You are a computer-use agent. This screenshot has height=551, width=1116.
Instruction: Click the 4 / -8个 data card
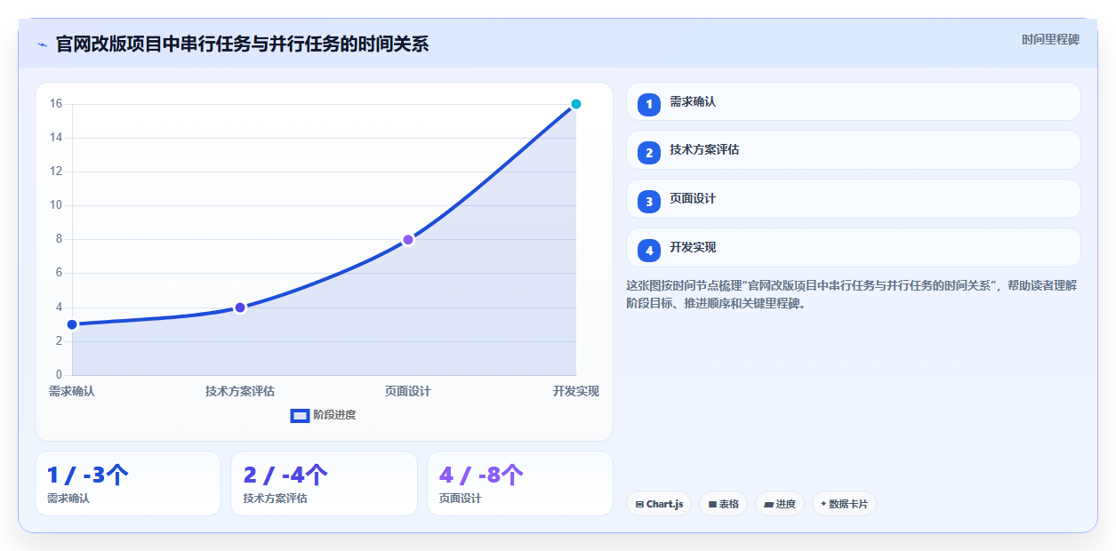point(520,483)
